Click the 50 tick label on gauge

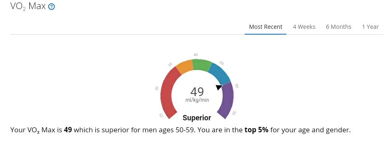tap(237, 86)
